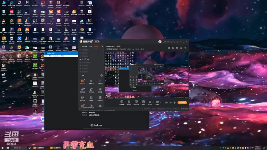
Task: Toggle the preview eye icon near stream button
Action: coord(171,103)
